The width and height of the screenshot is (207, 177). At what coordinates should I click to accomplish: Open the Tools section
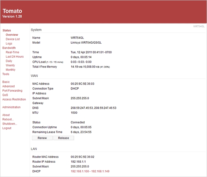coord(6,74)
